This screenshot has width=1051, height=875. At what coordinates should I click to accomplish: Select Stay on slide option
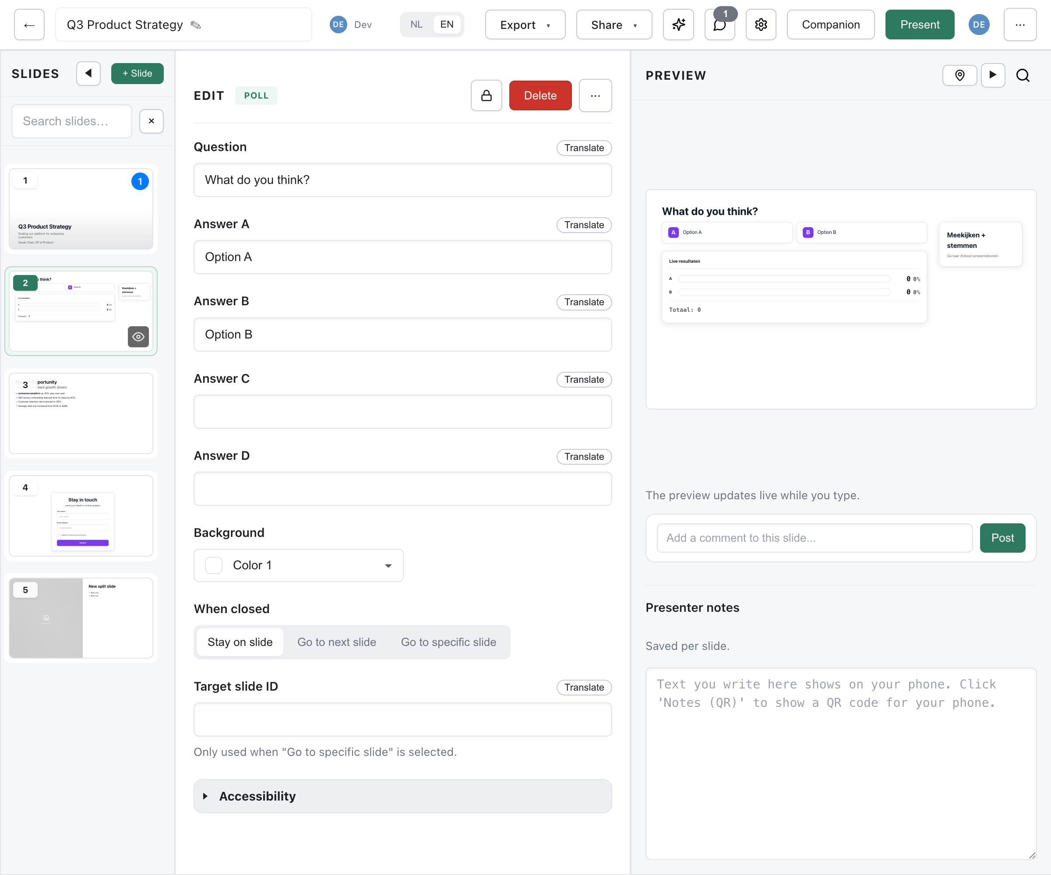(240, 642)
